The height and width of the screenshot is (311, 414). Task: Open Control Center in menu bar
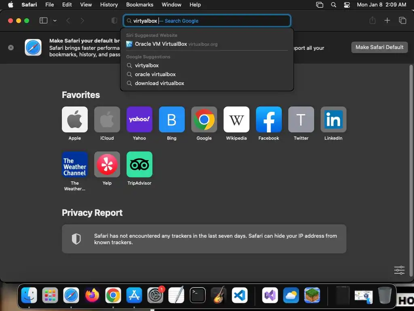point(346,5)
